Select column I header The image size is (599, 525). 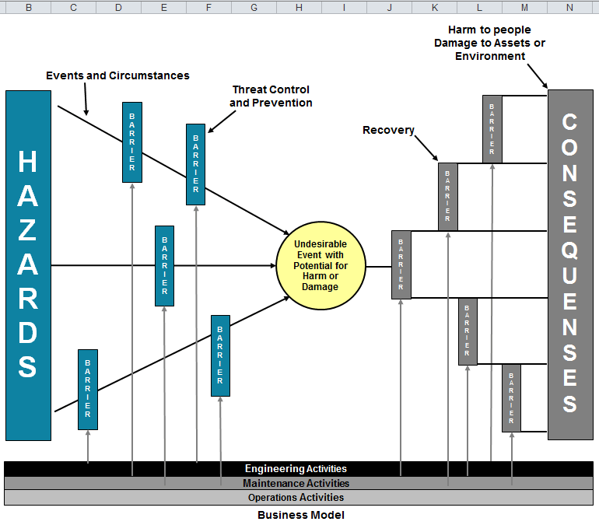click(x=344, y=7)
